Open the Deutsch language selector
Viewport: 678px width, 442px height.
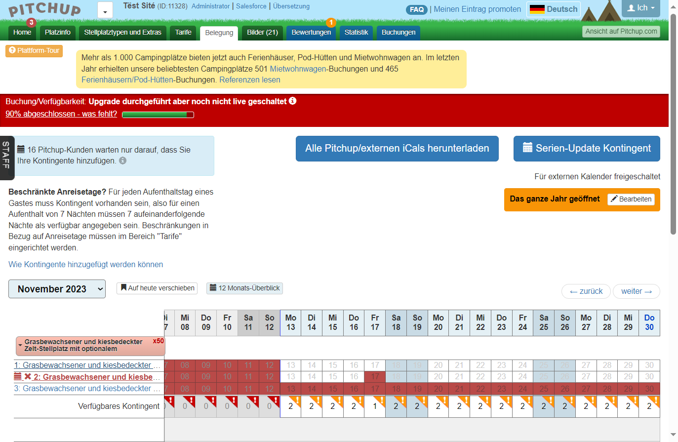(x=553, y=9)
